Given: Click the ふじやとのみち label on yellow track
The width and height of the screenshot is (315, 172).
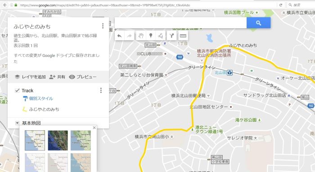Looking at the screenshot, I should 243,45.
